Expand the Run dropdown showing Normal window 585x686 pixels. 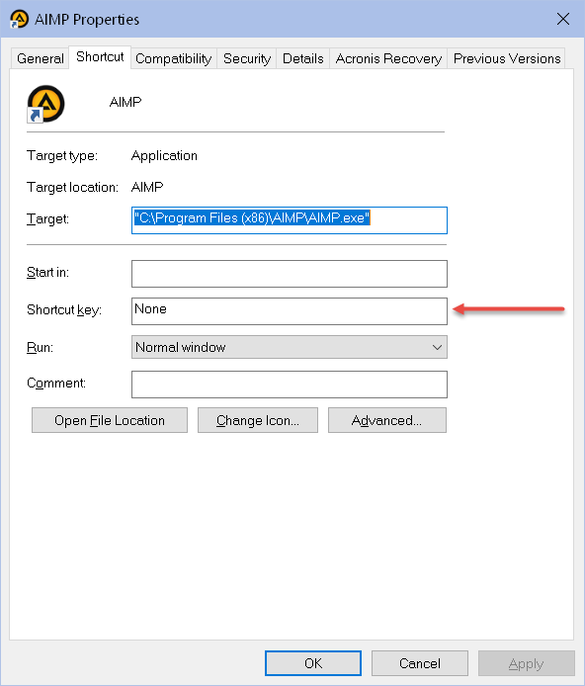click(289, 347)
